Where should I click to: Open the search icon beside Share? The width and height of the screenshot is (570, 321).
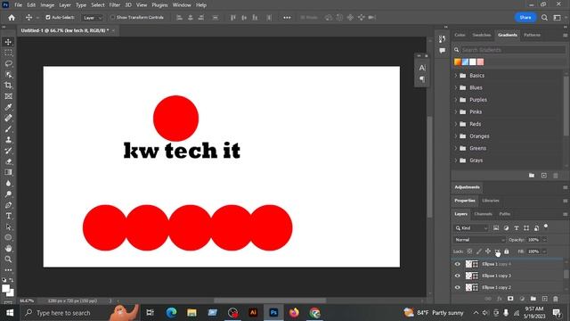(x=544, y=18)
